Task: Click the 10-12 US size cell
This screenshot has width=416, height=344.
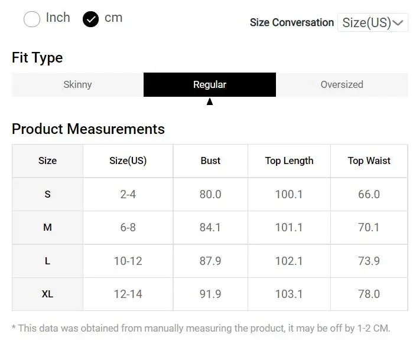Action: coord(128,261)
